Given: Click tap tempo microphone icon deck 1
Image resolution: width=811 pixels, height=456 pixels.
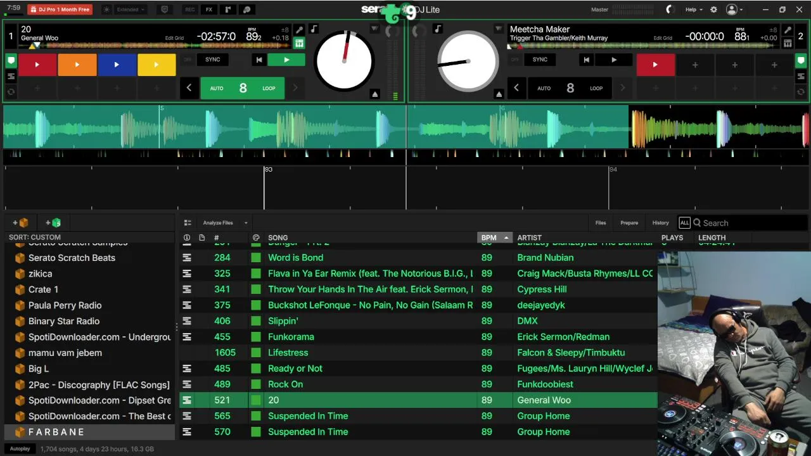Looking at the screenshot, I should 299,30.
